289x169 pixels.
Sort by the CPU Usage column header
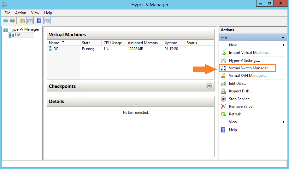(114, 43)
